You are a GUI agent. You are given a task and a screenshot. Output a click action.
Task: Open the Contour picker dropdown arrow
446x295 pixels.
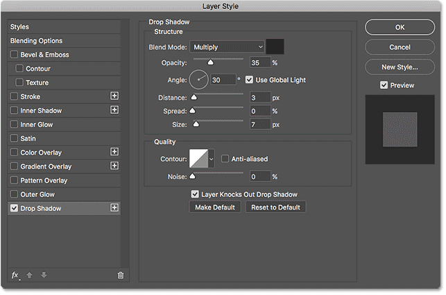pyautogui.click(x=212, y=159)
